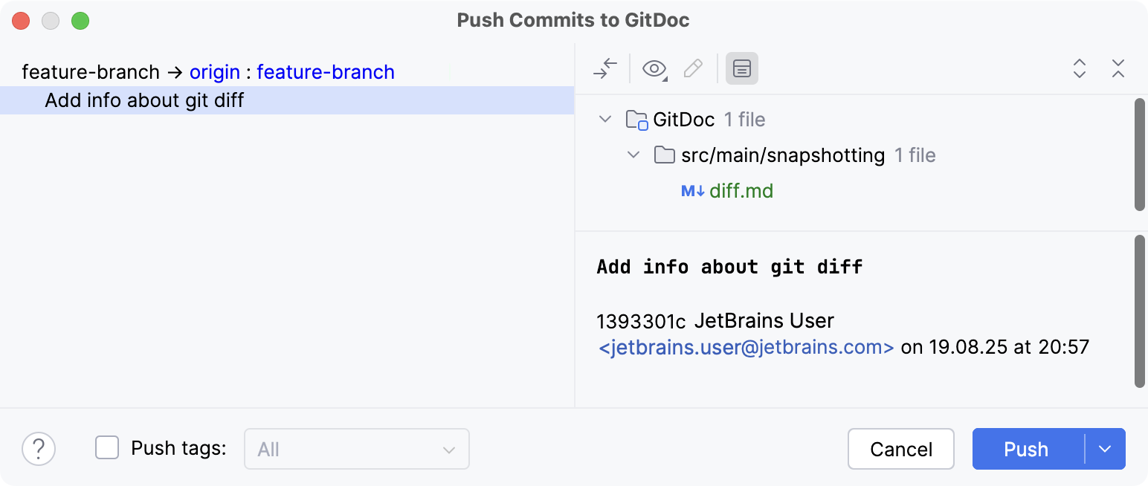Click the Collapse All icon
This screenshot has width=1148, height=486.
(x=1118, y=68)
